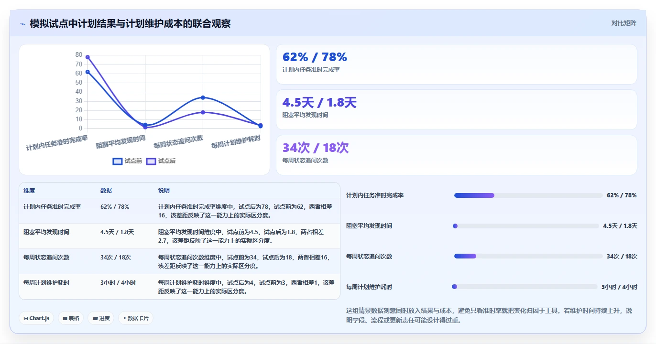The width and height of the screenshot is (656, 344).
Task: Click progress bar for 阻塞平均发现时间
Action: tap(526, 226)
